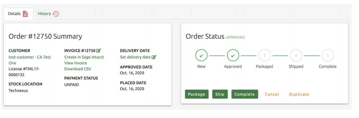Viewport: 359px width, 118px height.
Task: Click the Details document icon
Action: tap(25, 14)
